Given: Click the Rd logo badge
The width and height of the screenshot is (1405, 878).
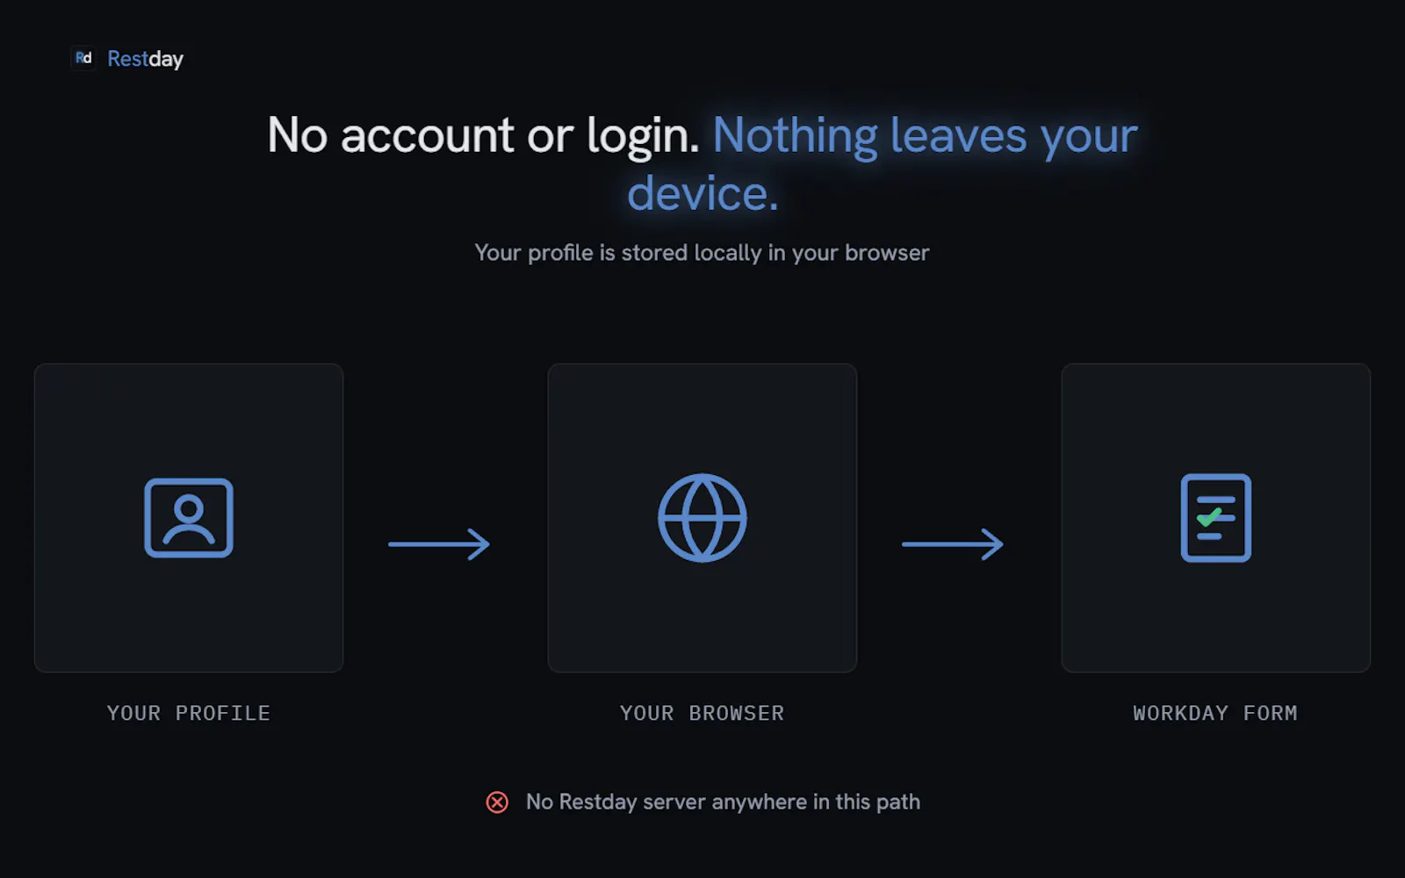Looking at the screenshot, I should pyautogui.click(x=83, y=58).
